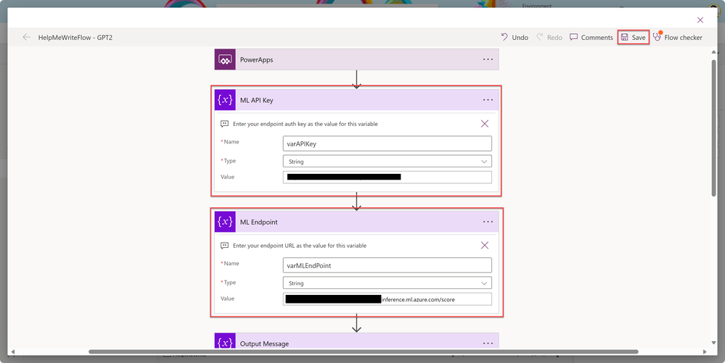Open the Comments pane
This screenshot has width=725, height=363.
[x=591, y=38]
